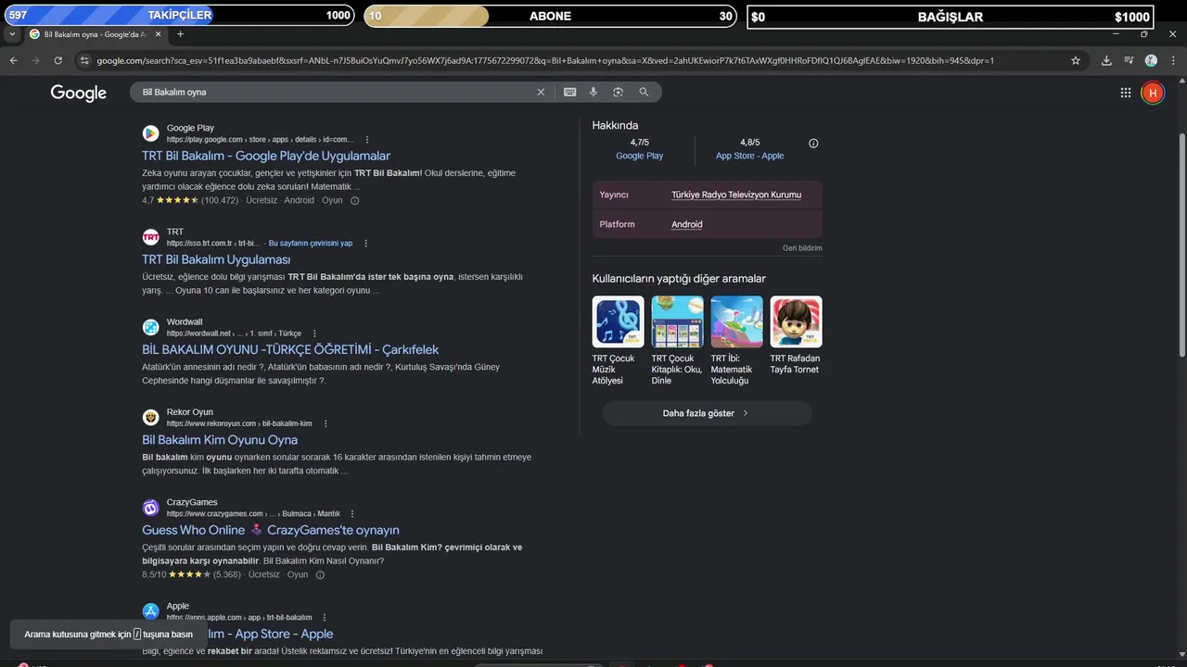Open Google Lens image search
Image resolution: width=1187 pixels, height=667 pixels.
[618, 92]
